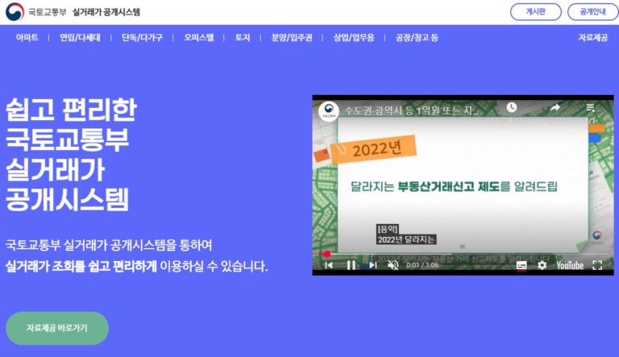Select the 단독/다가구 menu item
Viewport: 619px width, 357px height.
point(142,38)
